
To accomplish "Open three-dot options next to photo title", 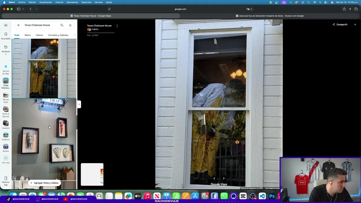I will (117, 26).
